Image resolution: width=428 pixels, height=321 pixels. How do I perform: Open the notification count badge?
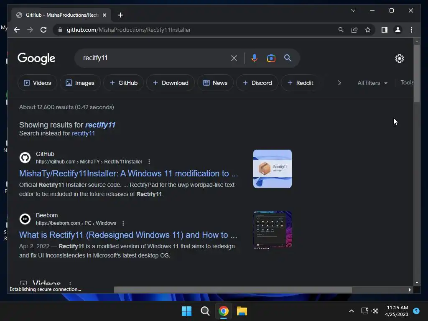(416, 311)
